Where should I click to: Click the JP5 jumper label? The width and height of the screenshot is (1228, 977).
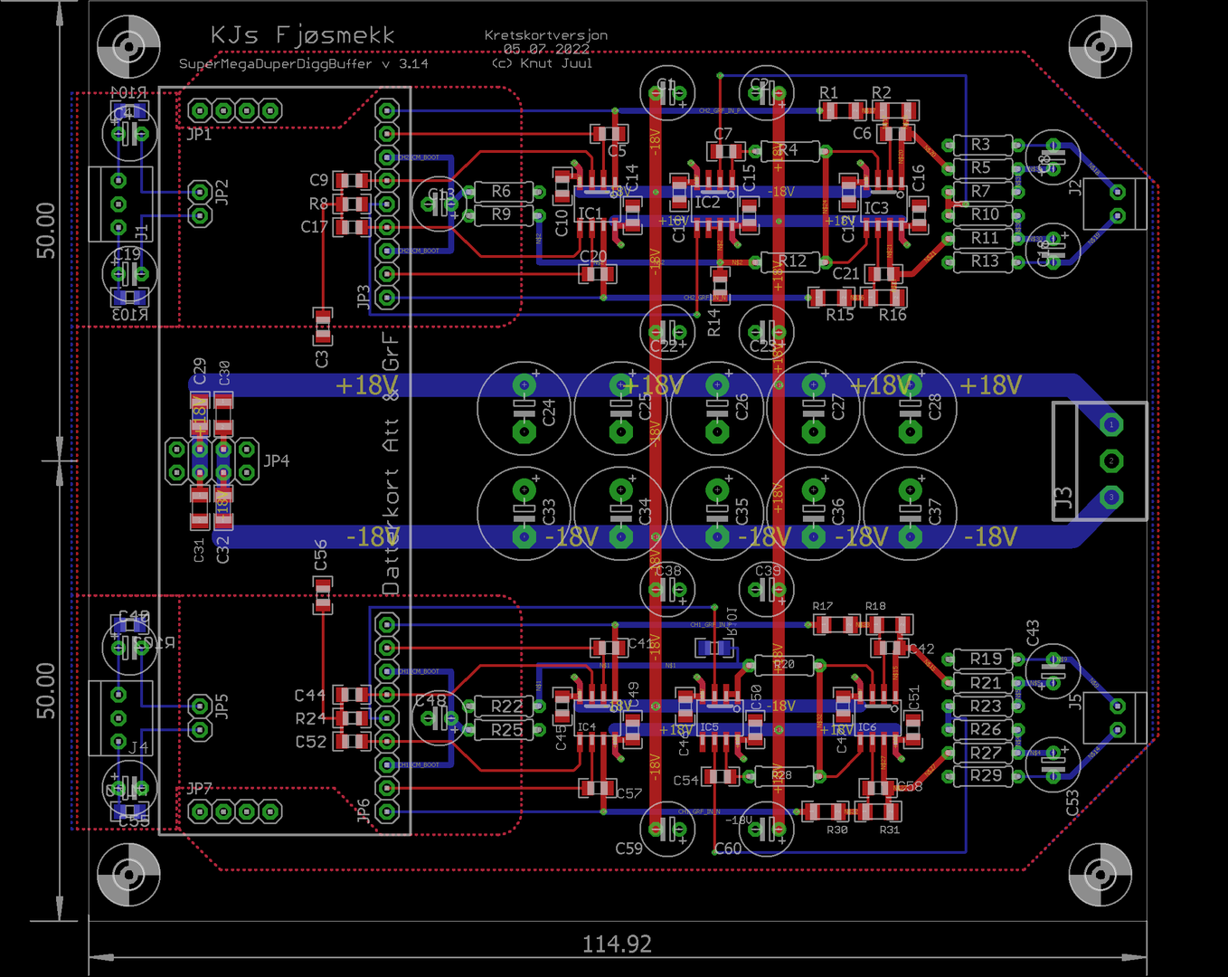pos(222,707)
